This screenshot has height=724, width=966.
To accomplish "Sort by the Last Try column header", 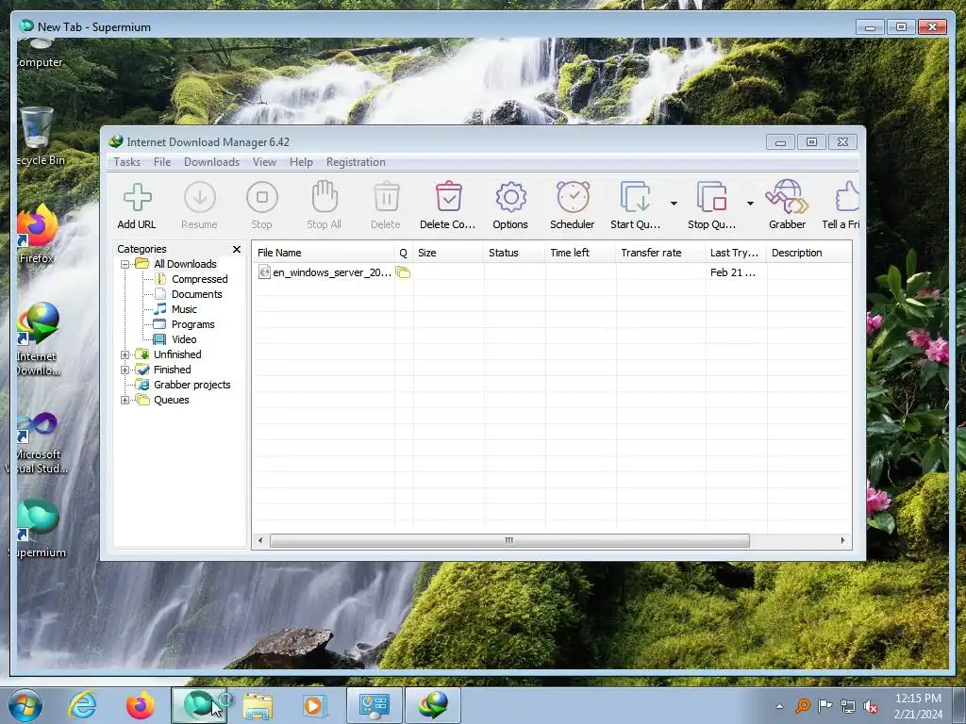I will 736,253.
